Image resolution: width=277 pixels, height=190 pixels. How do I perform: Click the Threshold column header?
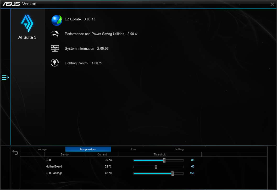pos(160,154)
